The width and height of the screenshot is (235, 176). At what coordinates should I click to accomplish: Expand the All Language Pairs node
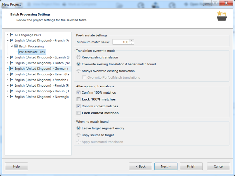pos(7,35)
